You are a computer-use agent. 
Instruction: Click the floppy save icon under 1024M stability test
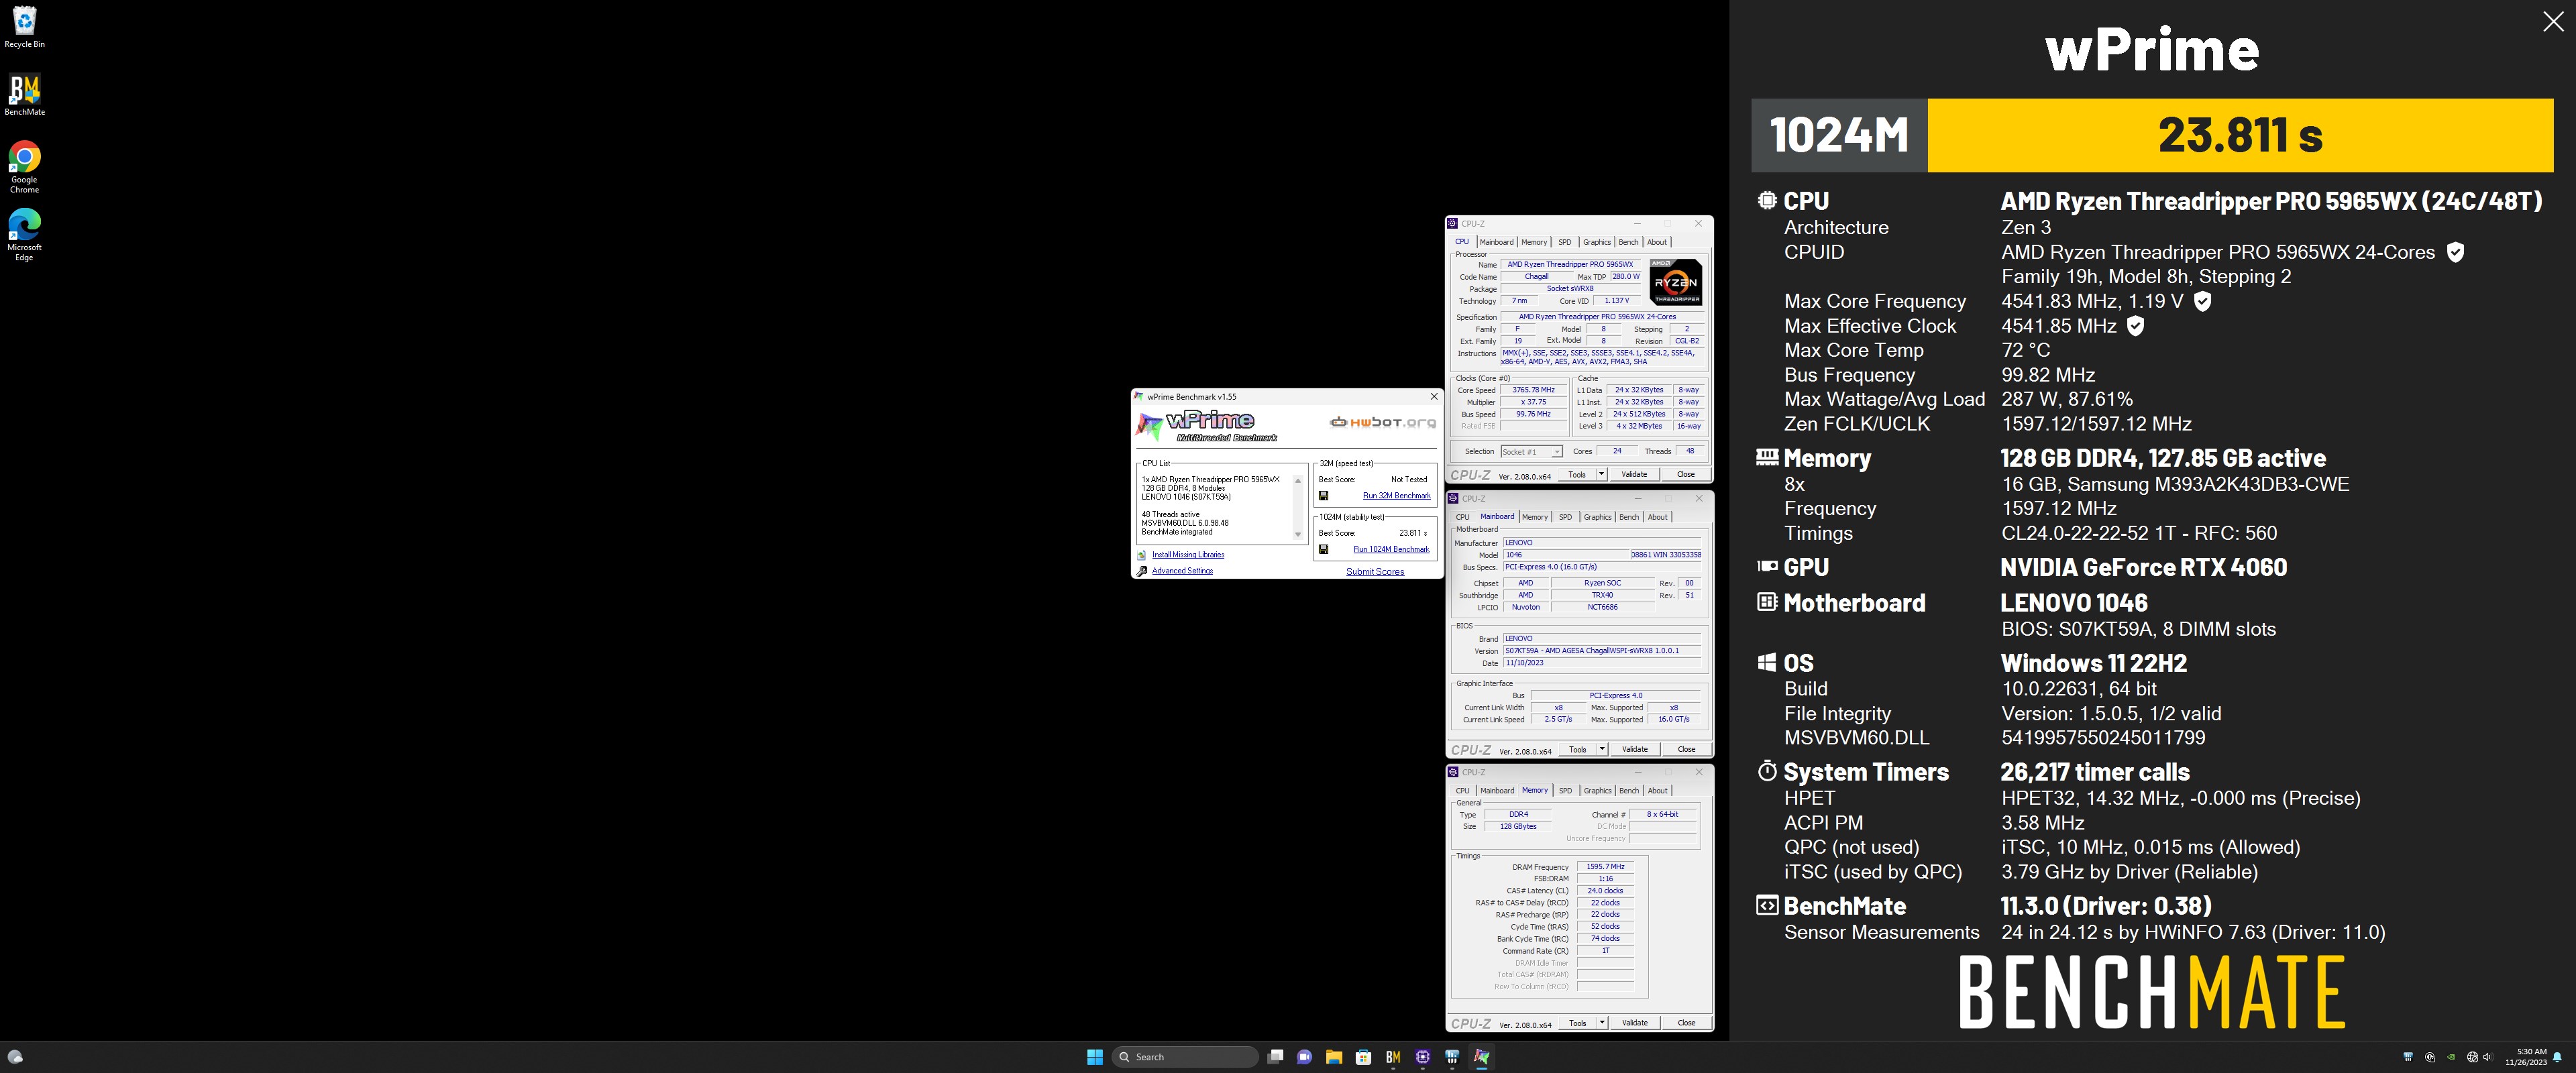(x=1323, y=549)
